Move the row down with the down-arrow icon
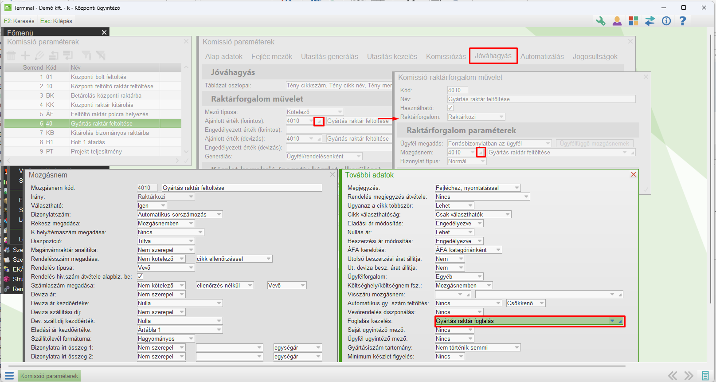The image size is (716, 382). click(68, 55)
